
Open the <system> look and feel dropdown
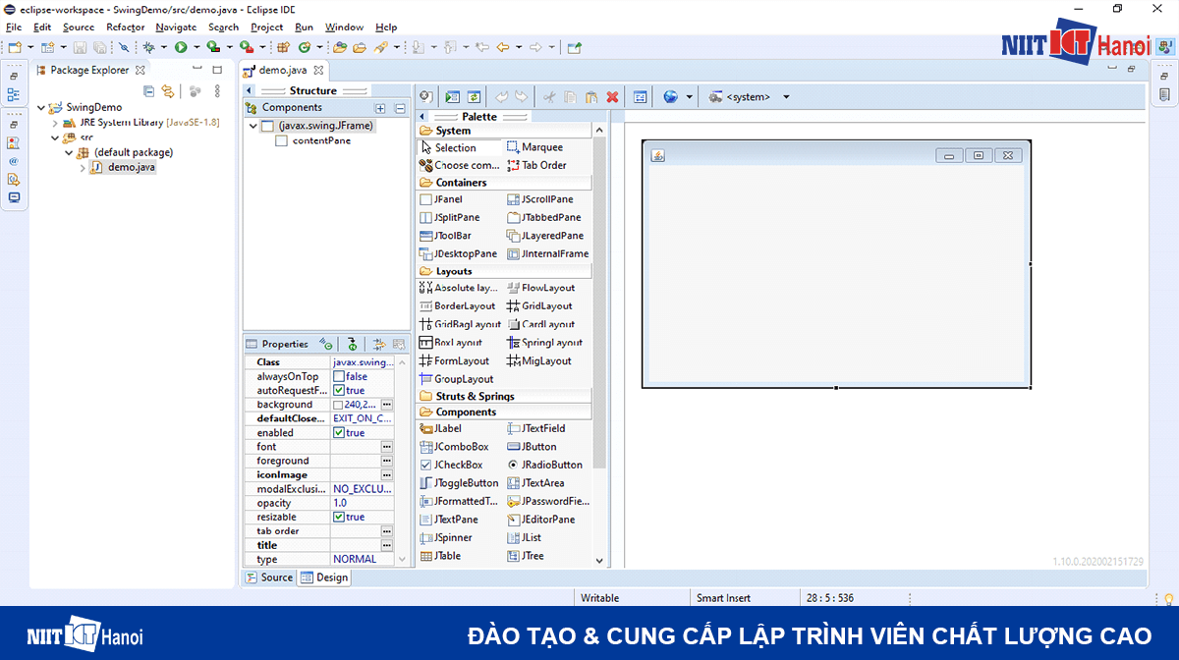coord(785,96)
